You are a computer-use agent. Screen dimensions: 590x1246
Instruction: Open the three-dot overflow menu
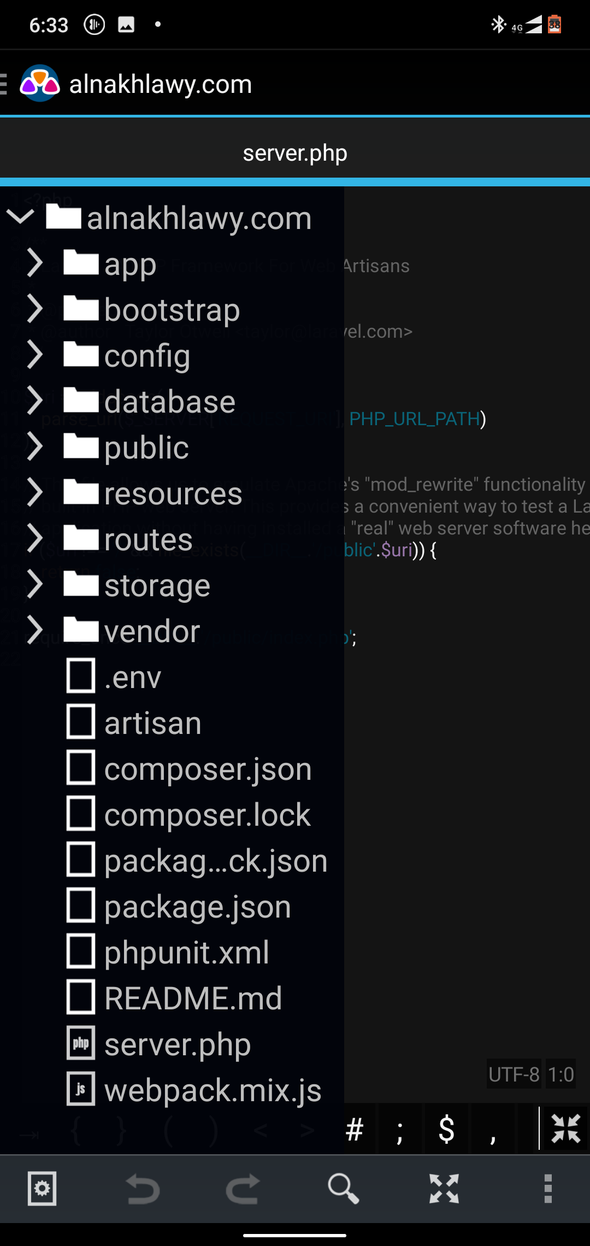(548, 1189)
